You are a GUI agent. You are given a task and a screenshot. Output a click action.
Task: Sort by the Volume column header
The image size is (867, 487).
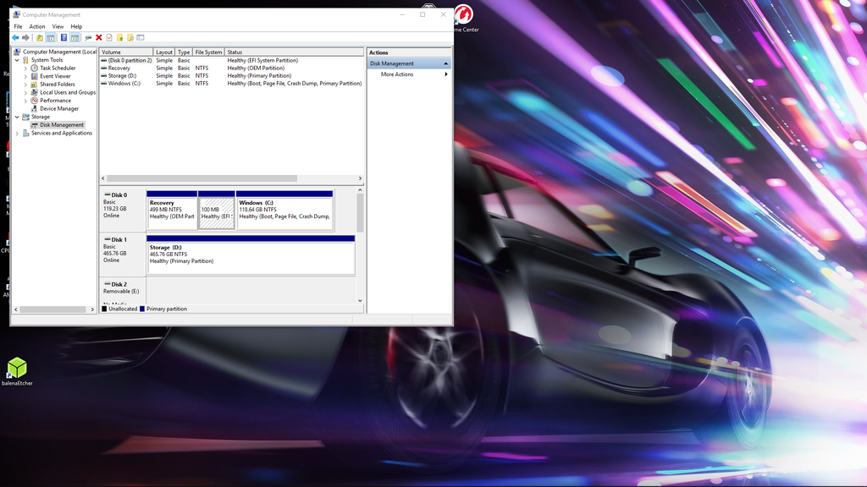click(x=126, y=52)
